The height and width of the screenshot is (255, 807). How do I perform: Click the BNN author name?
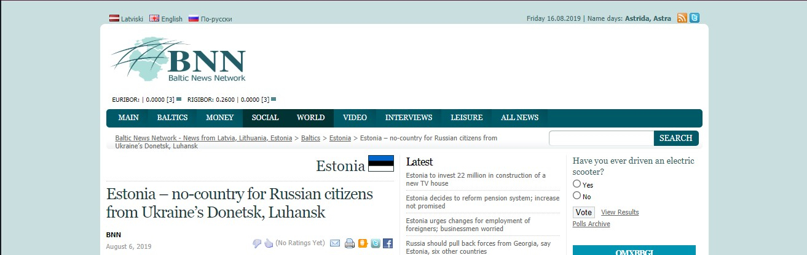(114, 235)
